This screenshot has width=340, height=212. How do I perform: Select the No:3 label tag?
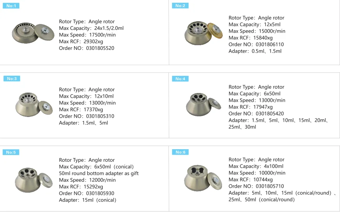click(12, 79)
